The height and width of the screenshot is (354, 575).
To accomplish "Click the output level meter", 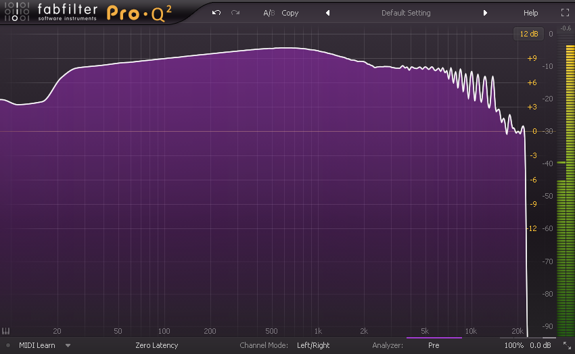I will tap(566, 185).
